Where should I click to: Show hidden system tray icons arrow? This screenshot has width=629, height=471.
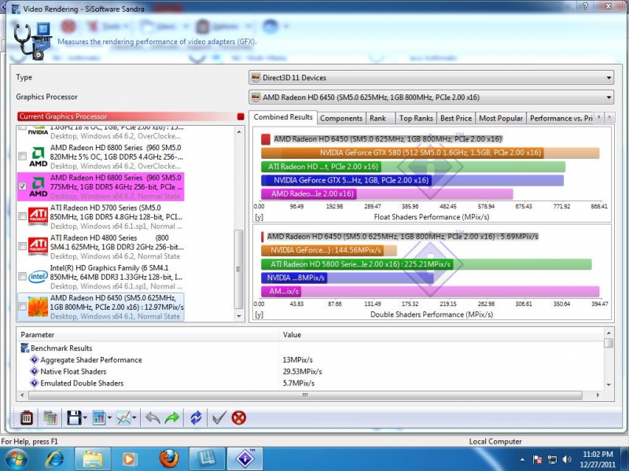[x=522, y=460]
